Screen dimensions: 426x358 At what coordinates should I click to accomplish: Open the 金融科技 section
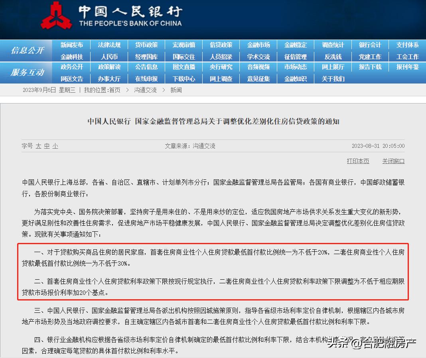click(72, 56)
